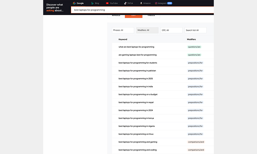Switch to the Wheels view tab
This screenshot has height=154, width=257.
point(116,16)
